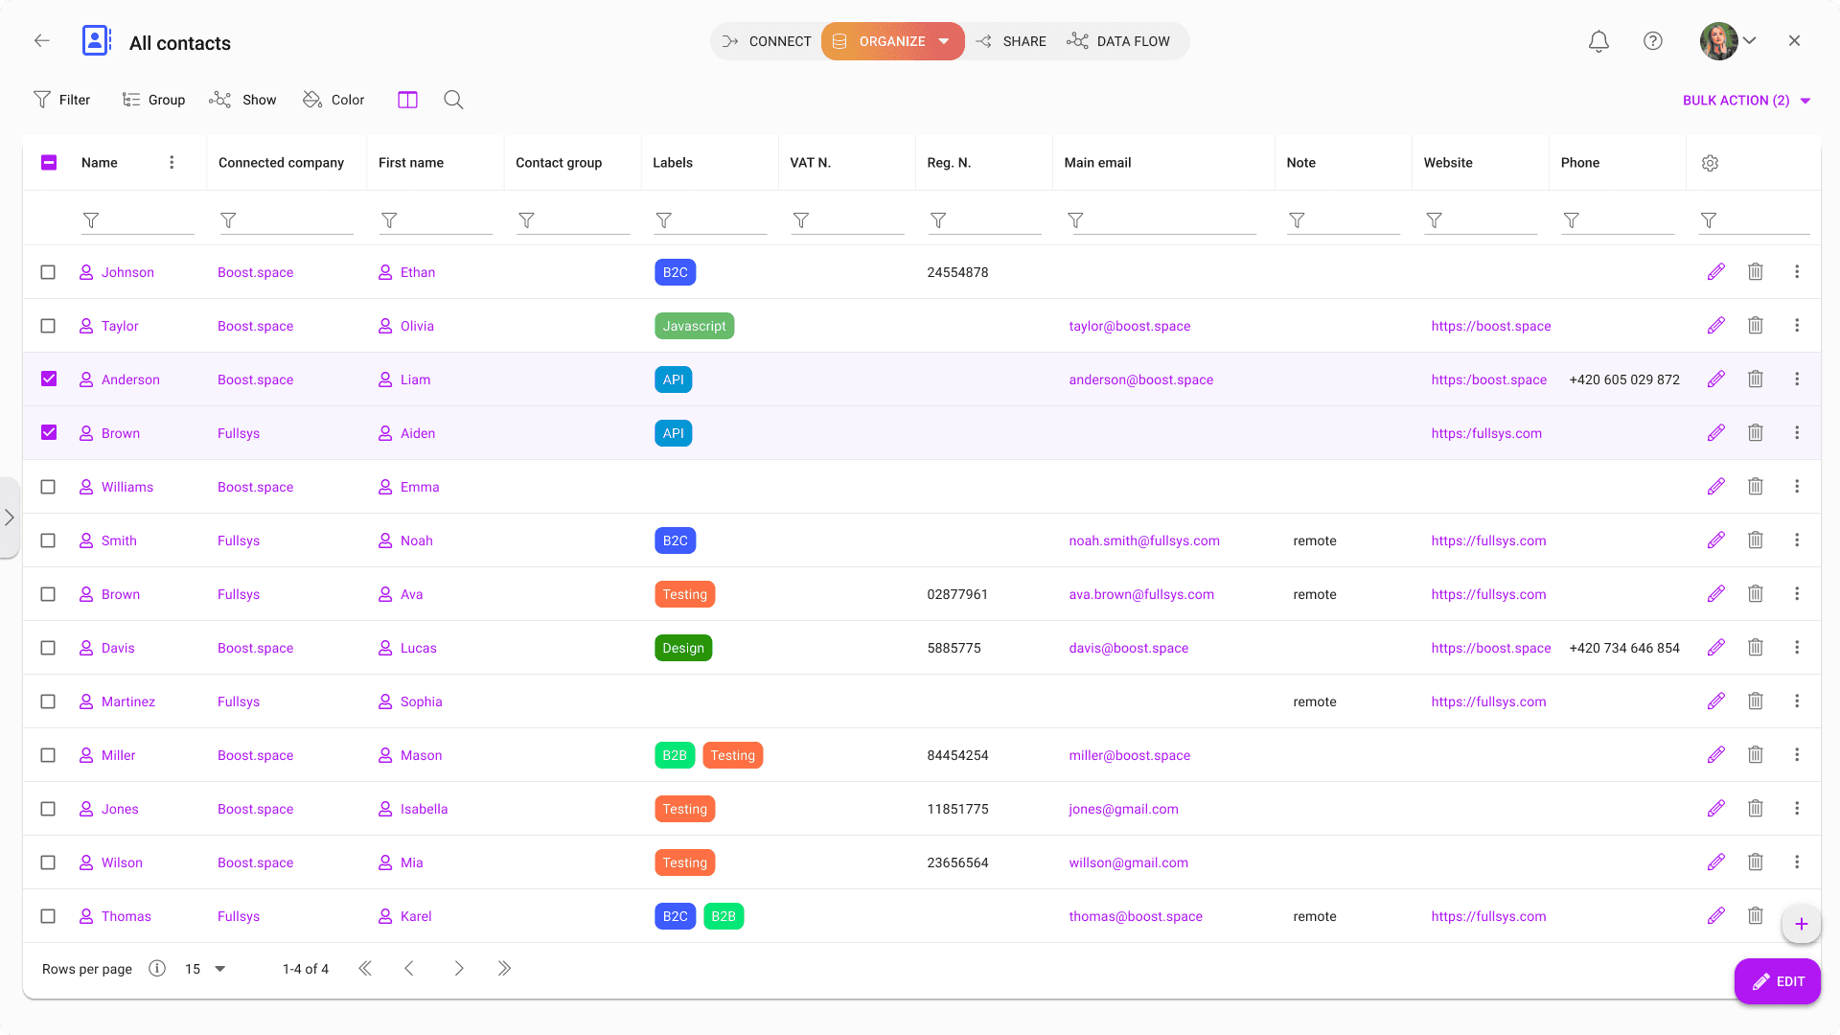Click the Filter icon on Name column
The height and width of the screenshot is (1035, 1840).
90,219
